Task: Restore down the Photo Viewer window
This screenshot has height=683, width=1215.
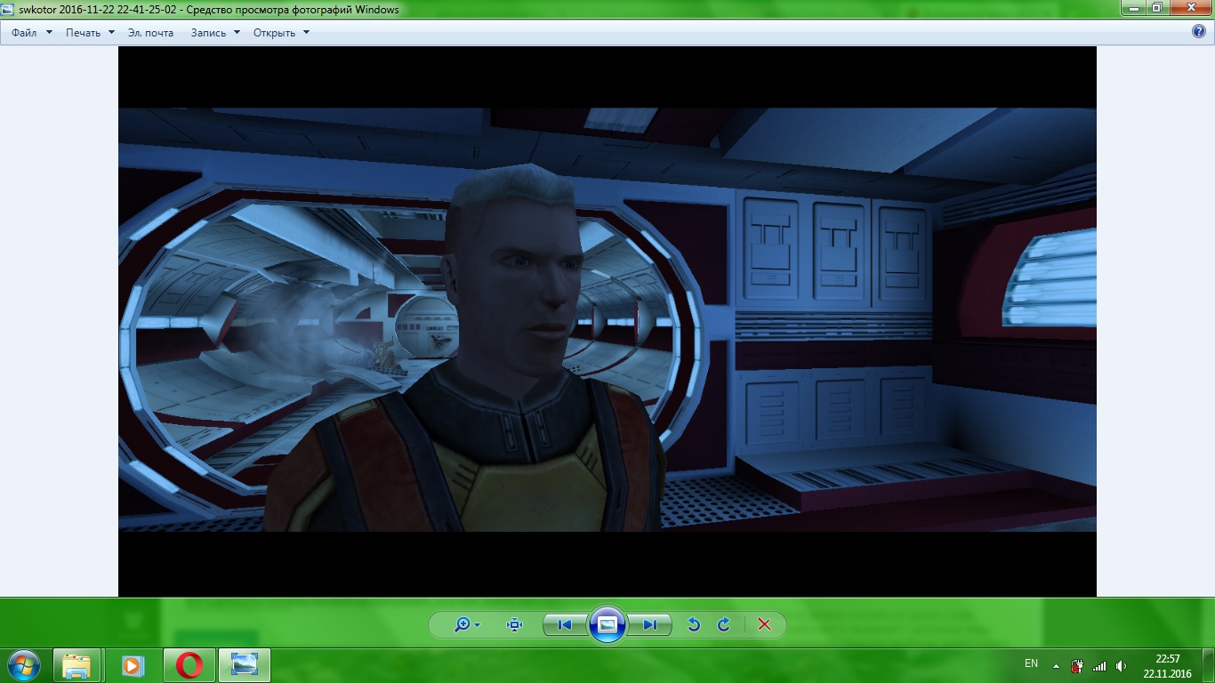Action: point(1156,8)
